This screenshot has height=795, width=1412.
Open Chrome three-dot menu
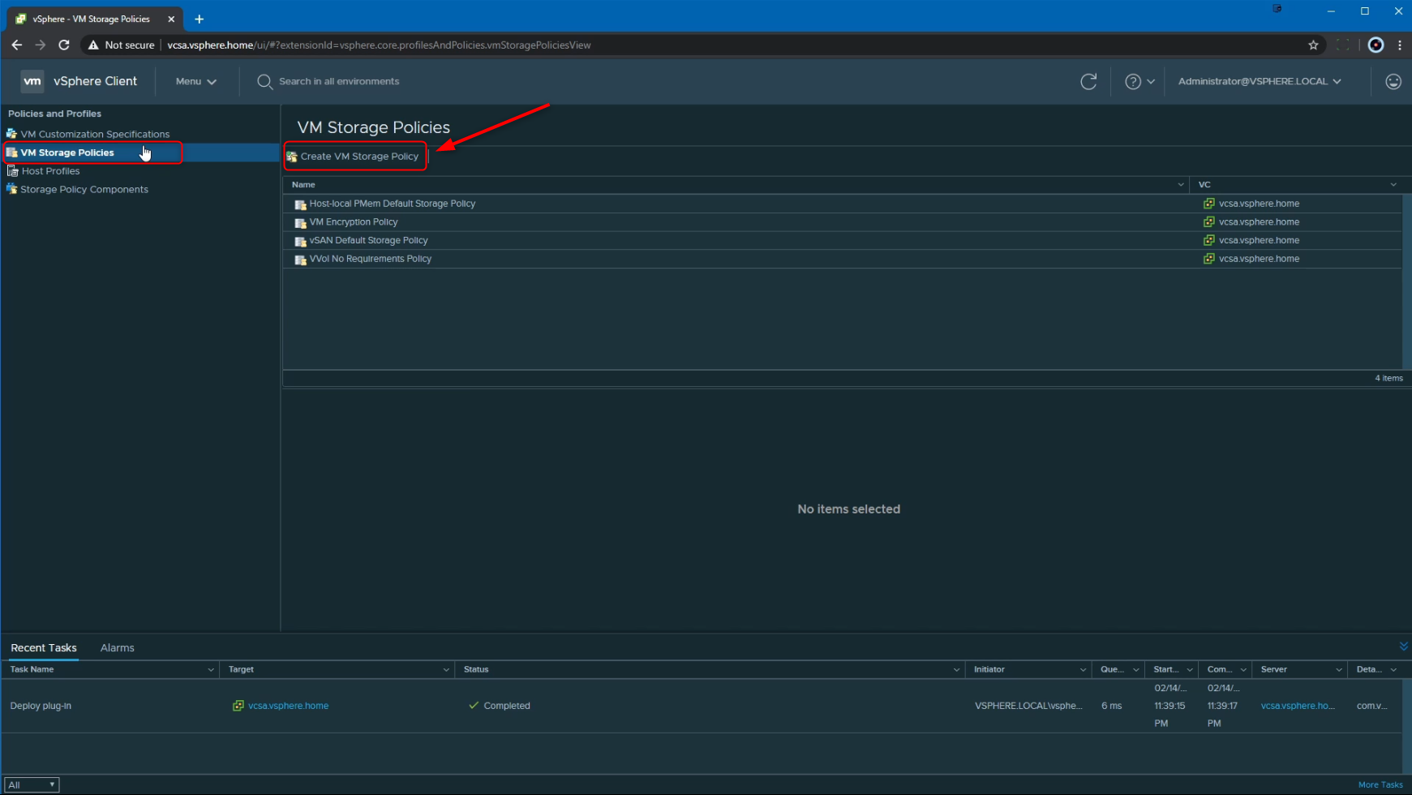(1400, 45)
